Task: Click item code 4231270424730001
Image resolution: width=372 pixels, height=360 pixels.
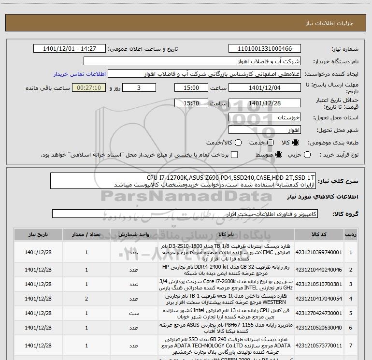Action: (x=319, y=313)
